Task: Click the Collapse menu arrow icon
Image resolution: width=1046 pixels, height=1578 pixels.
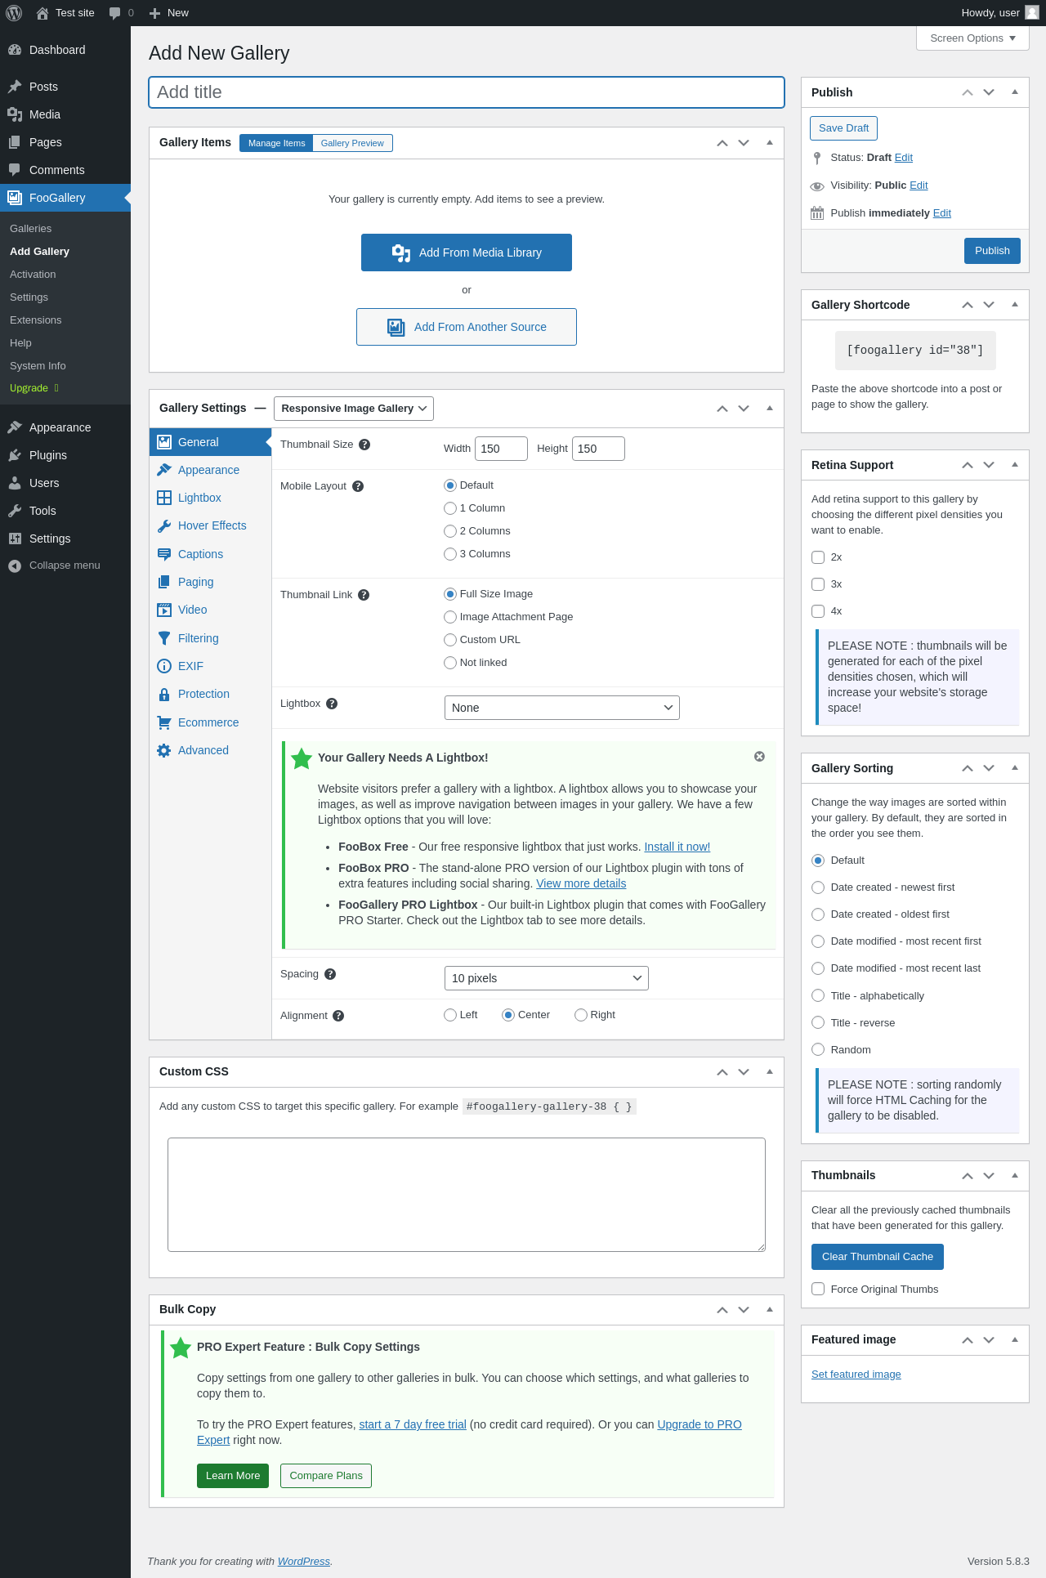Action: click(x=15, y=566)
